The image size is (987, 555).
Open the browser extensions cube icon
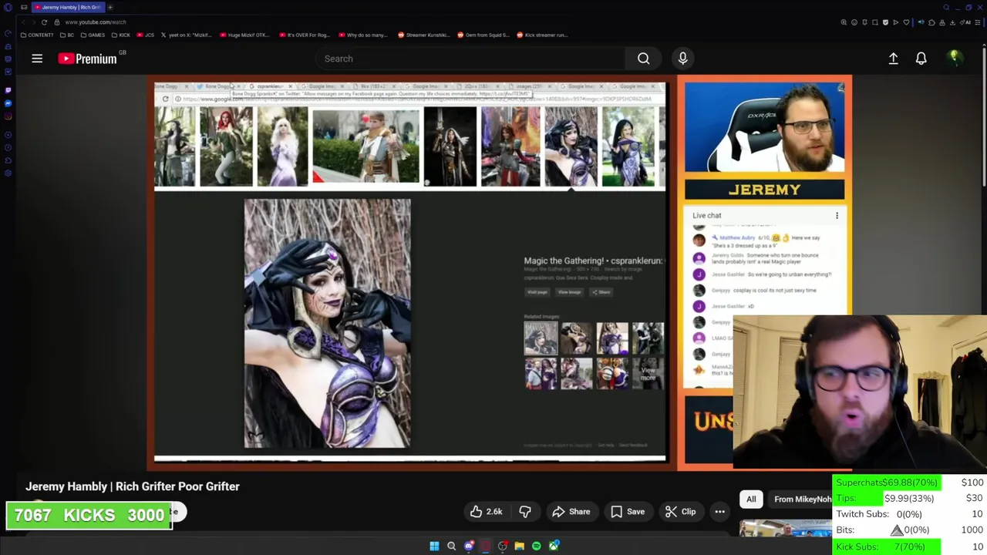coord(931,22)
